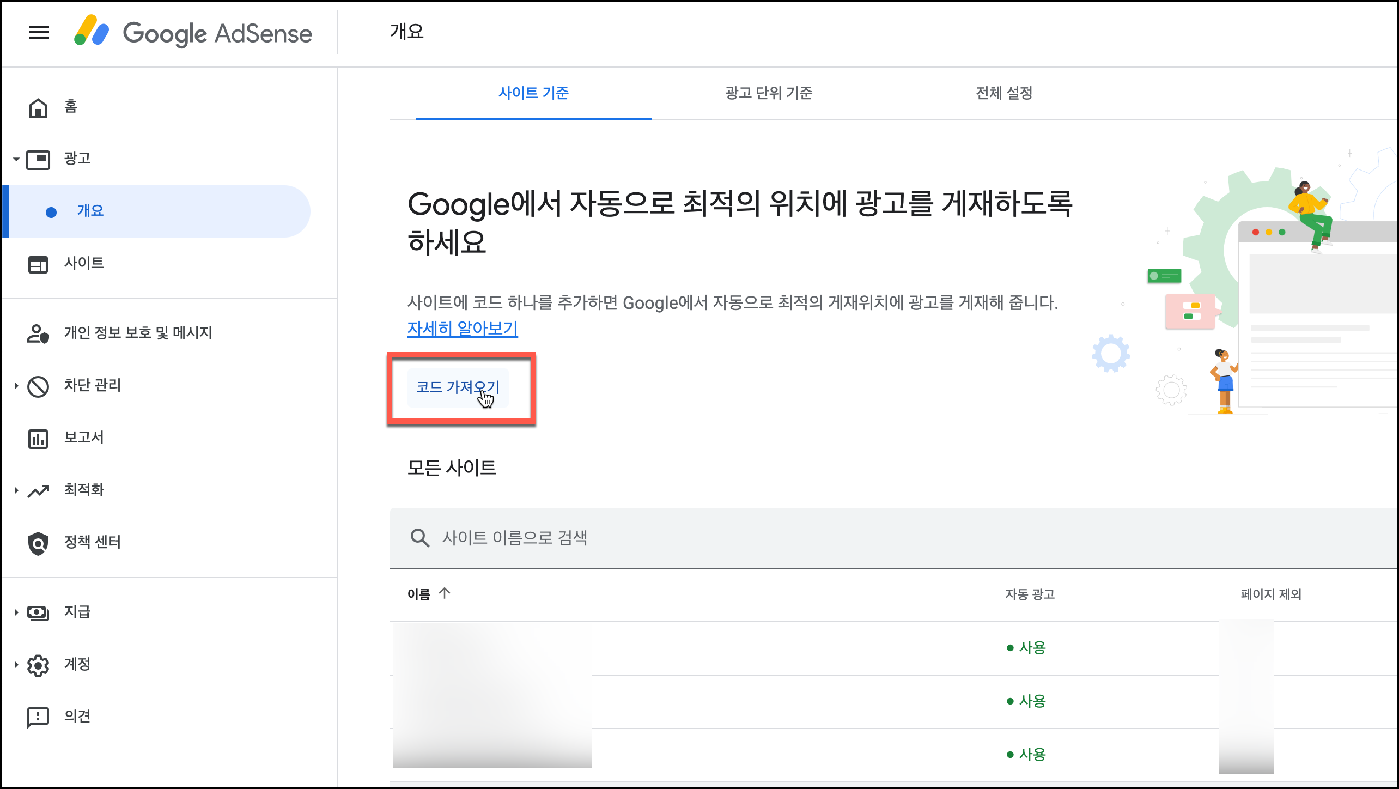Follow the 자세히 알아보기 link
1399x789 pixels.
[463, 329]
